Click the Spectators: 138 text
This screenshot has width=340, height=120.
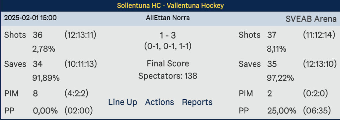pyautogui.click(x=168, y=76)
